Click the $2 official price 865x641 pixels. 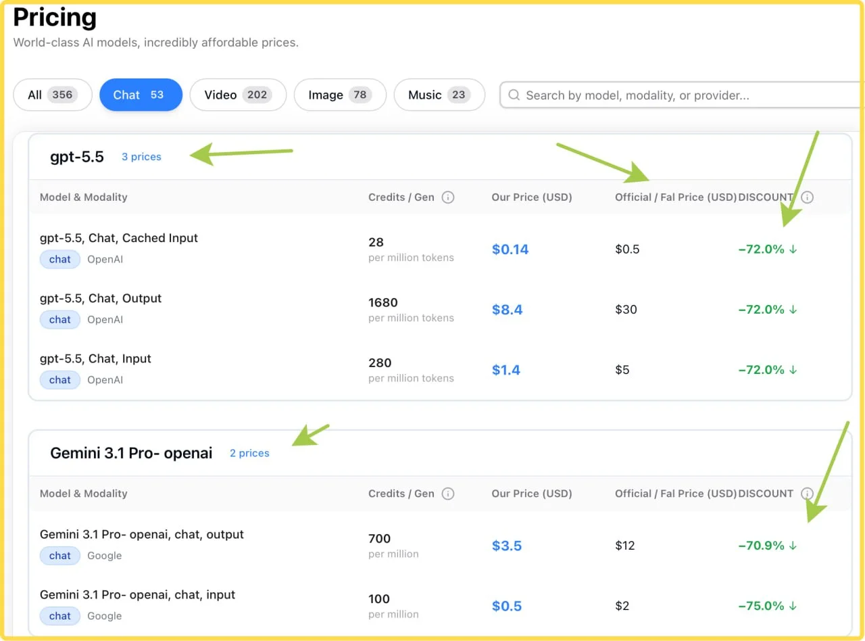[622, 606]
